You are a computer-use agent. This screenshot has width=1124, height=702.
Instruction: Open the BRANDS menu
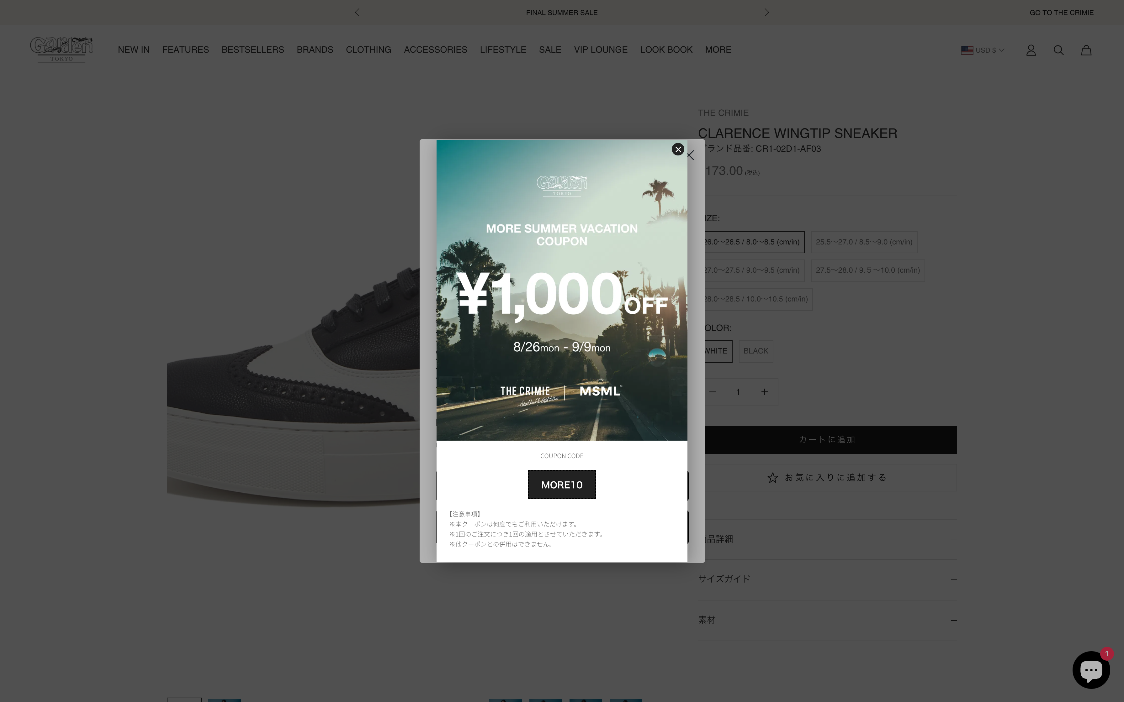(x=315, y=50)
